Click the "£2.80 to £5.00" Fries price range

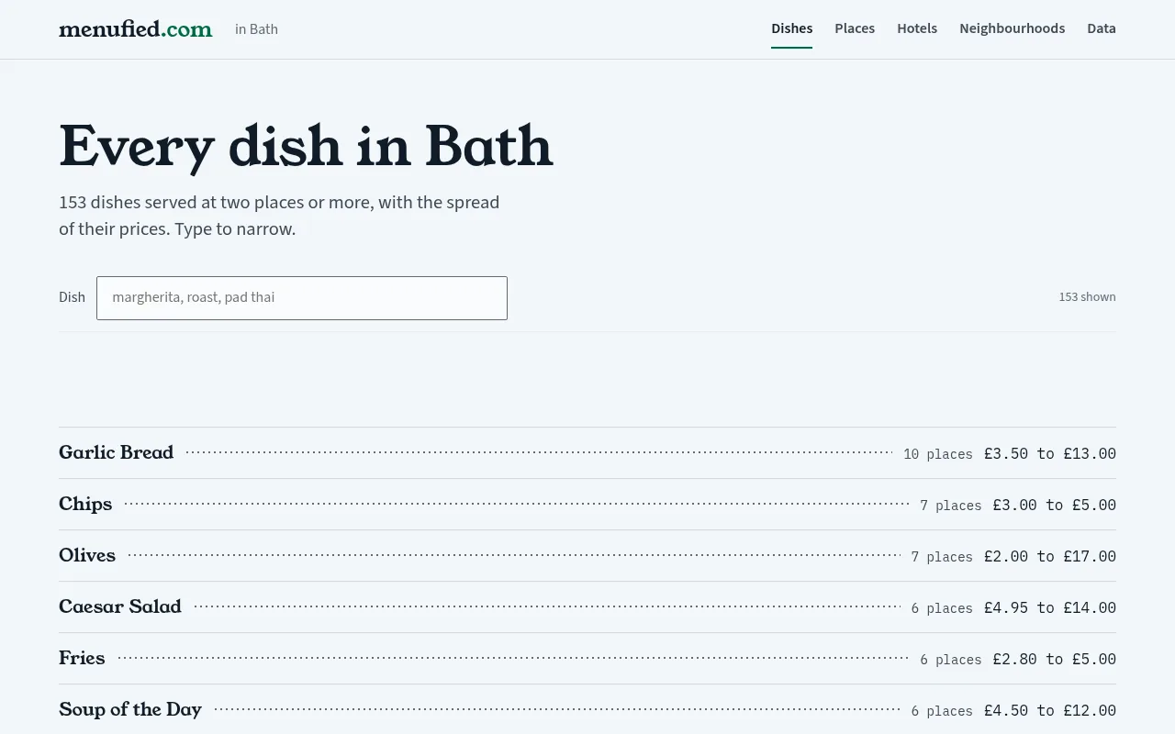[1054, 659]
